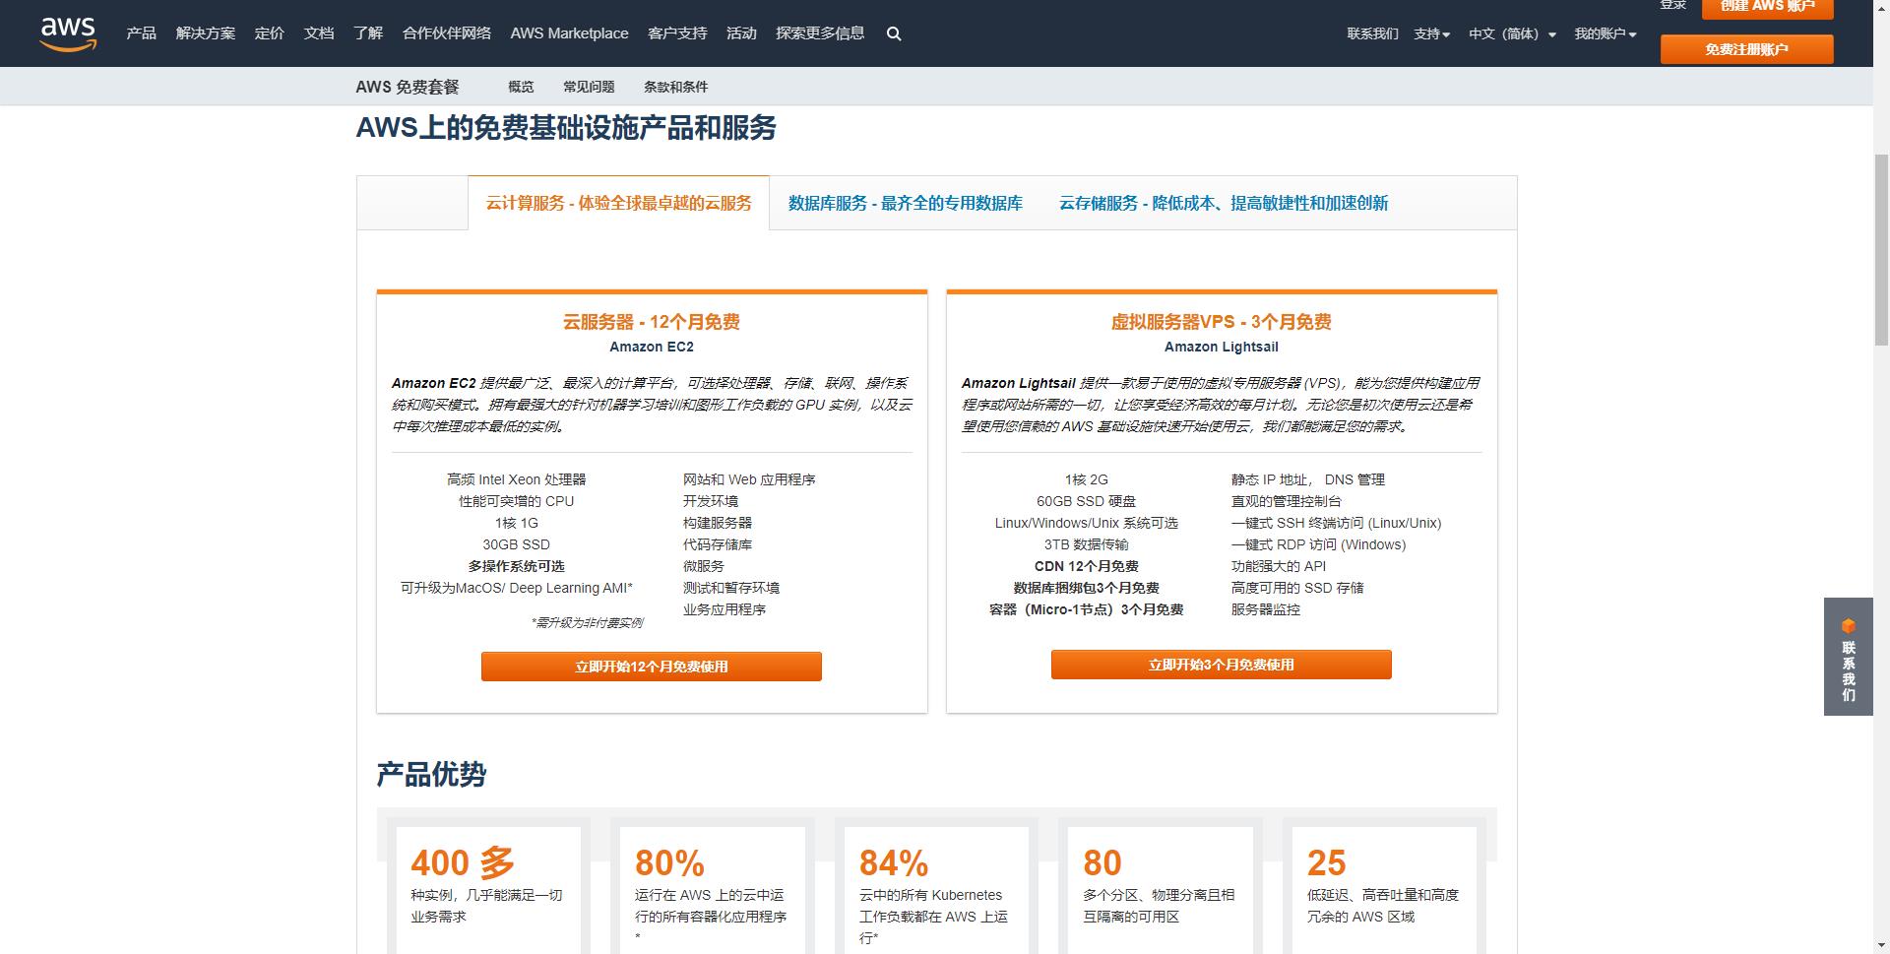Switch to the 云存储服务 tab
The image size is (1890, 954).
pyautogui.click(x=1223, y=203)
